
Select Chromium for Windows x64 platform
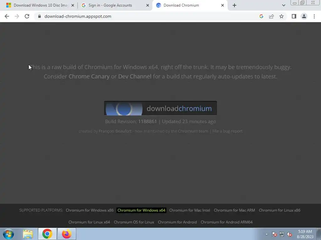click(141, 210)
